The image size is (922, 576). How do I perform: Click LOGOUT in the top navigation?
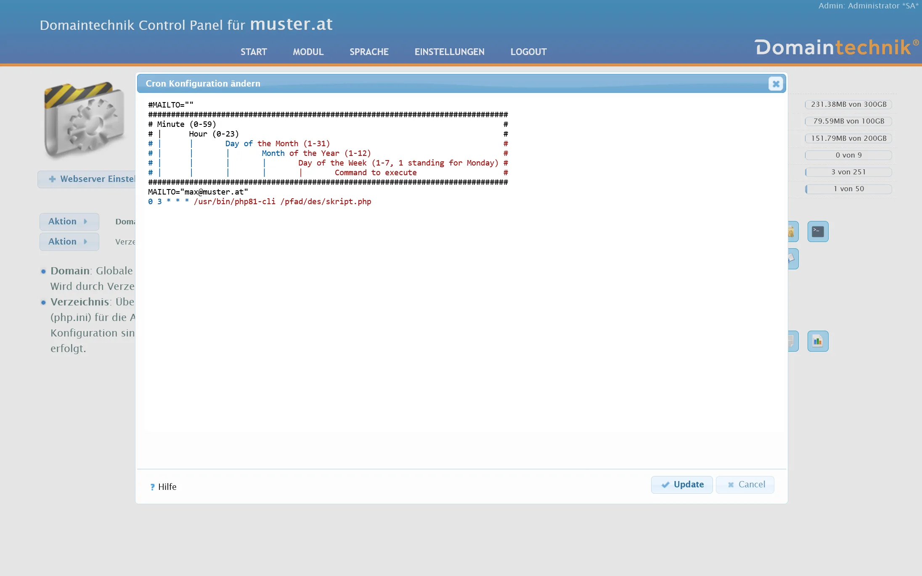528,52
